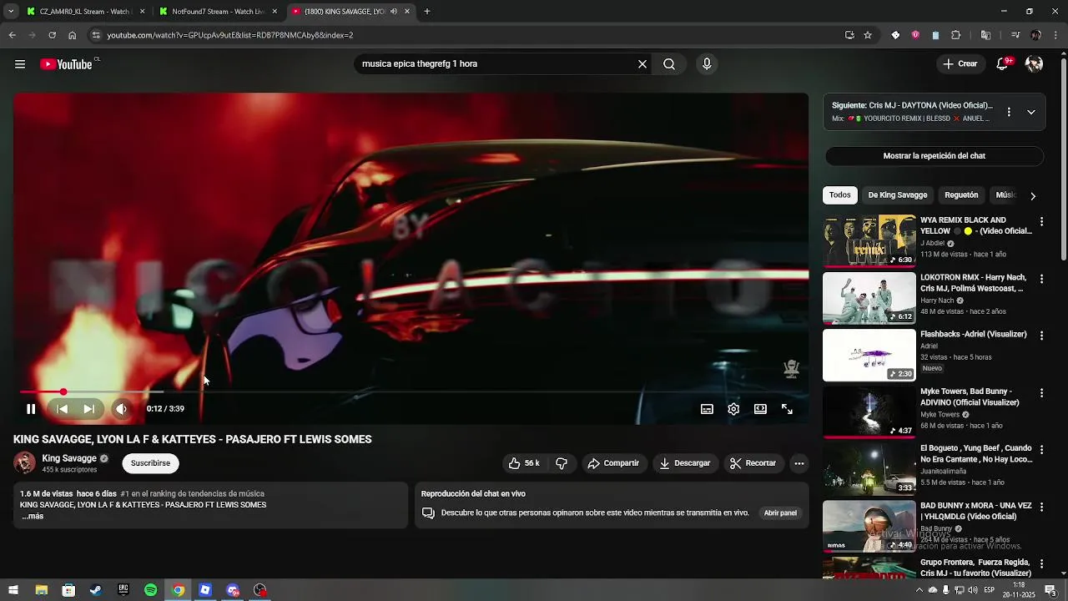Open King Savagge channel avatar

tap(24, 462)
